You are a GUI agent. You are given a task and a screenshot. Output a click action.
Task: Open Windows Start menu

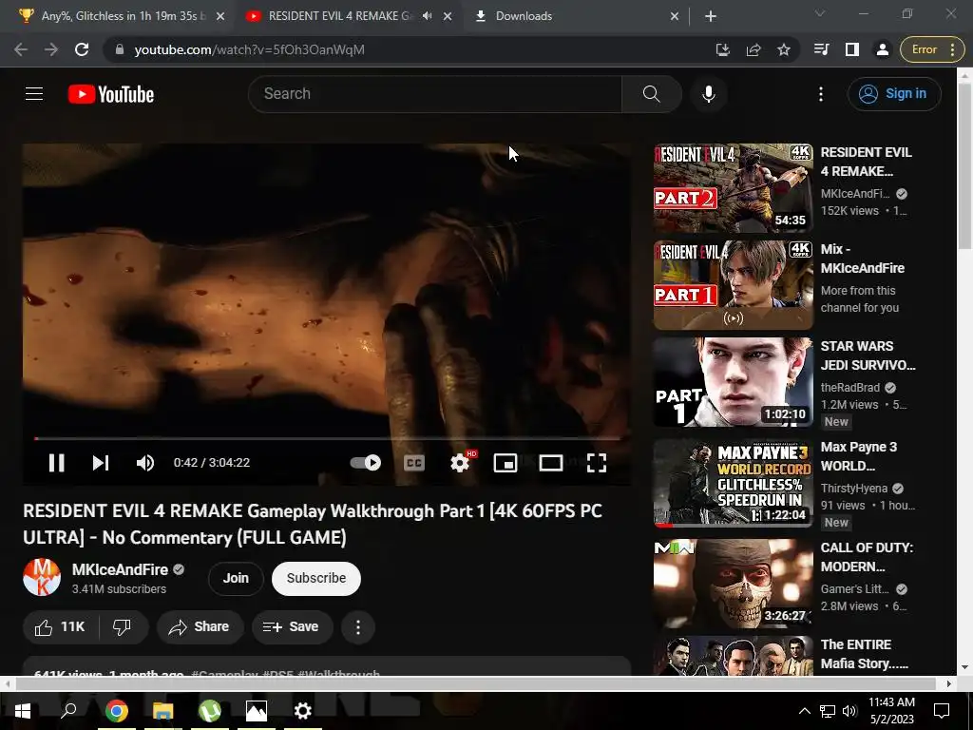(23, 710)
